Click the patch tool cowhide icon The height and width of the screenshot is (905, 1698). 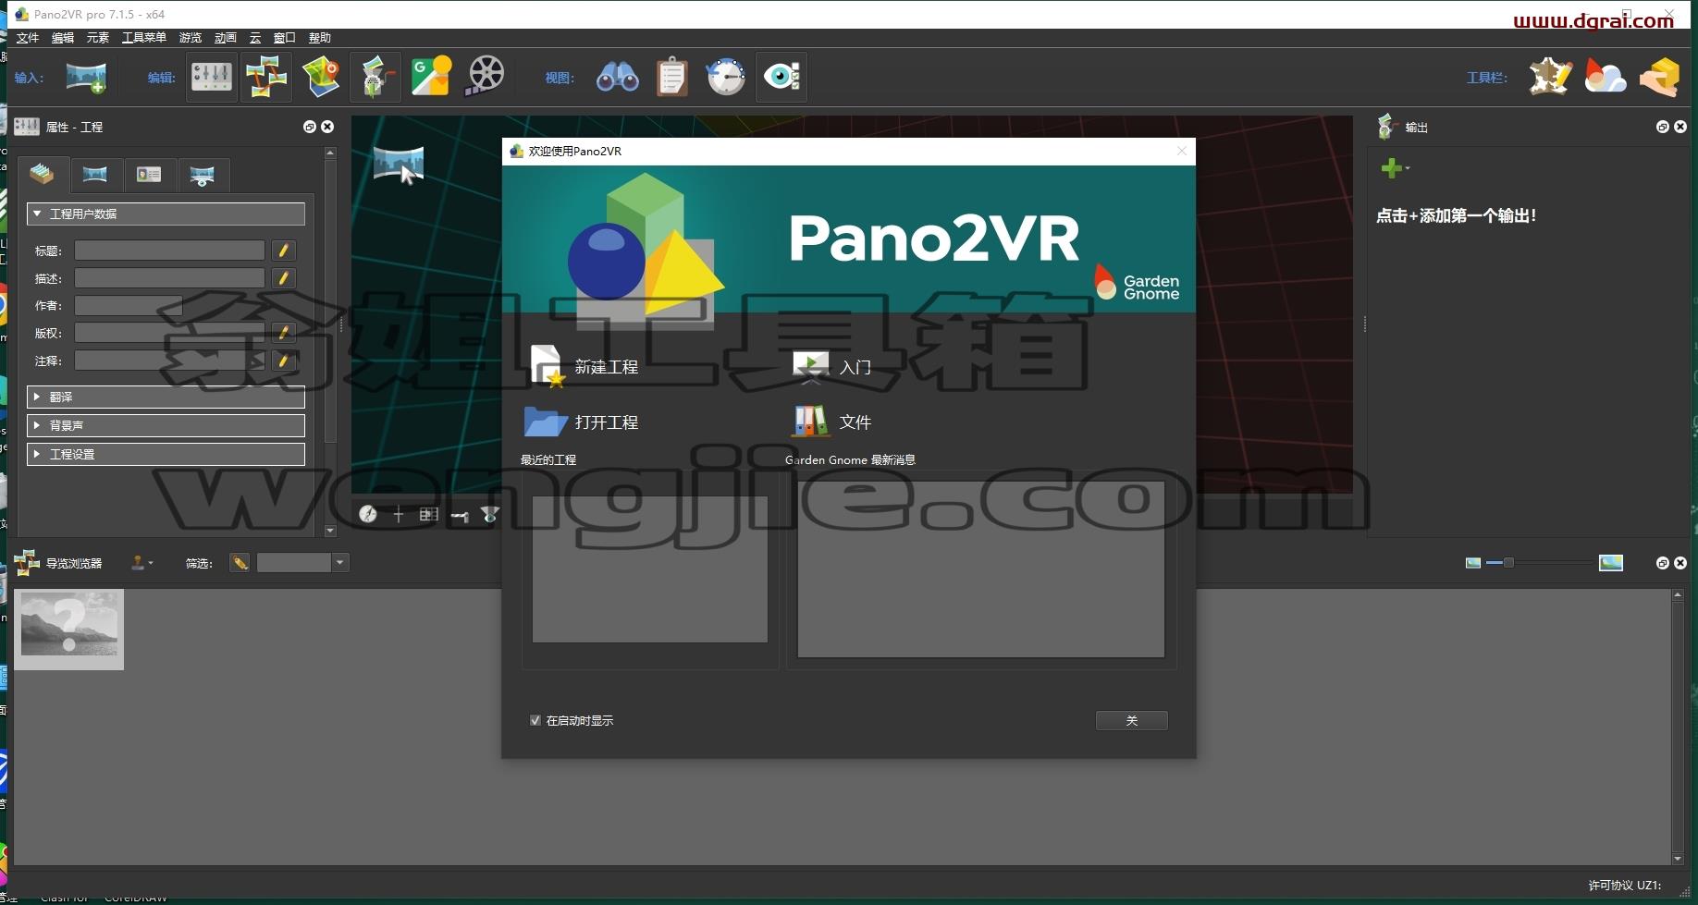coord(1550,77)
